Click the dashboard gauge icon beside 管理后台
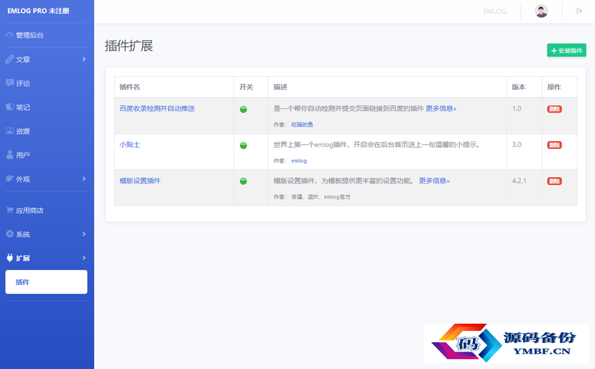Screen dimensions: 595x369 tap(10, 35)
